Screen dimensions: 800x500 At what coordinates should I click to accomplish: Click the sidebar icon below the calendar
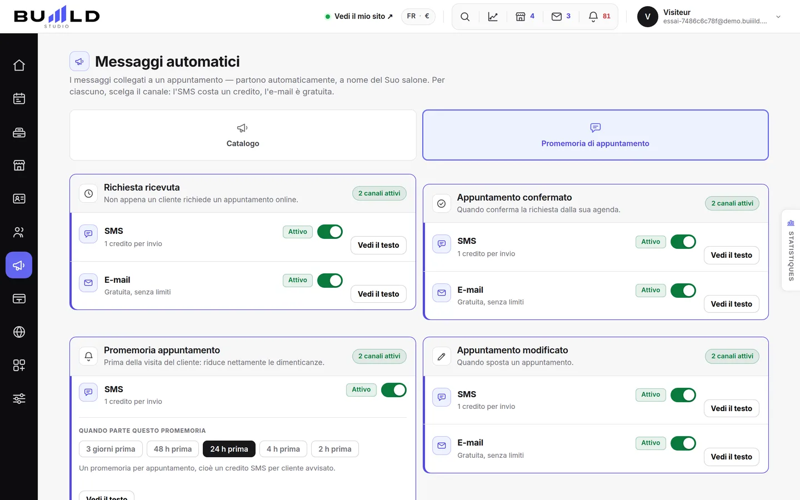point(19,132)
